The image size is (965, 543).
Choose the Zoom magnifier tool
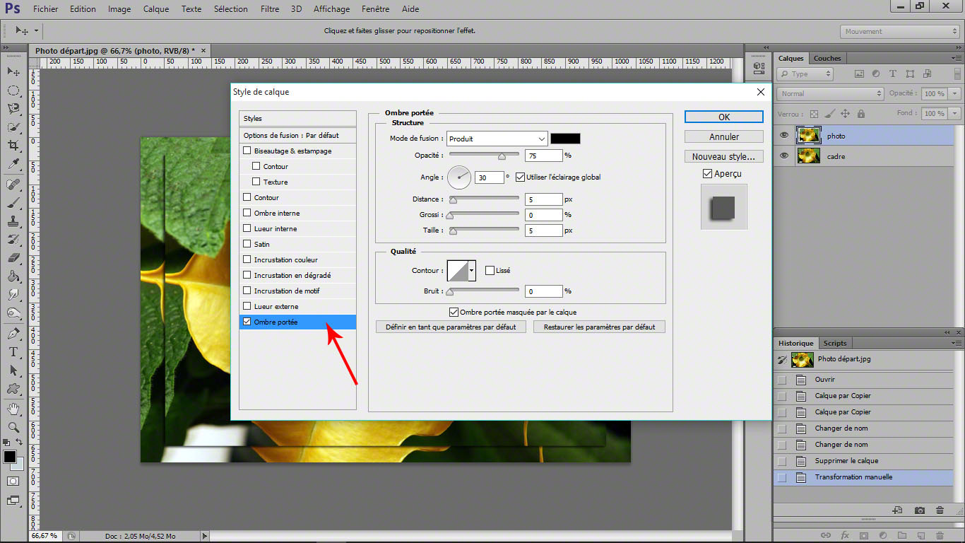click(13, 427)
